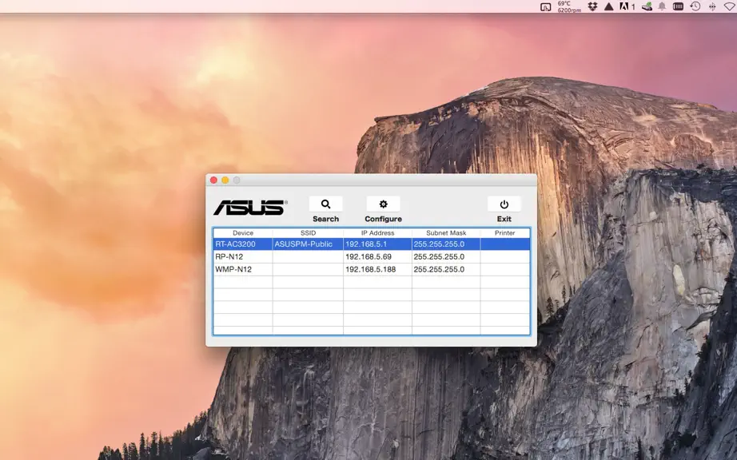
Task: Click the Device column header
Action: coord(243,233)
